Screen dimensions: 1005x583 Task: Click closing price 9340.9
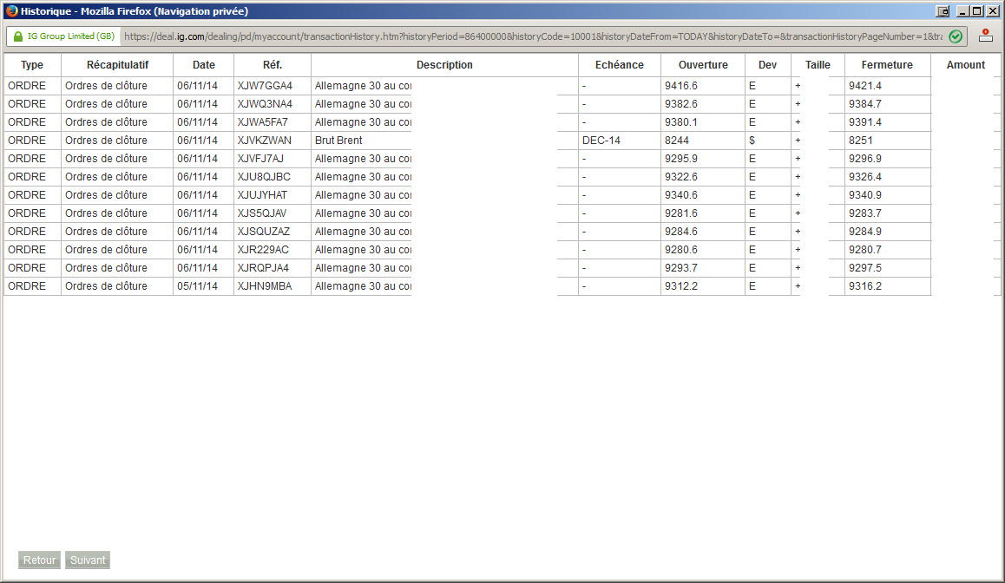[865, 195]
